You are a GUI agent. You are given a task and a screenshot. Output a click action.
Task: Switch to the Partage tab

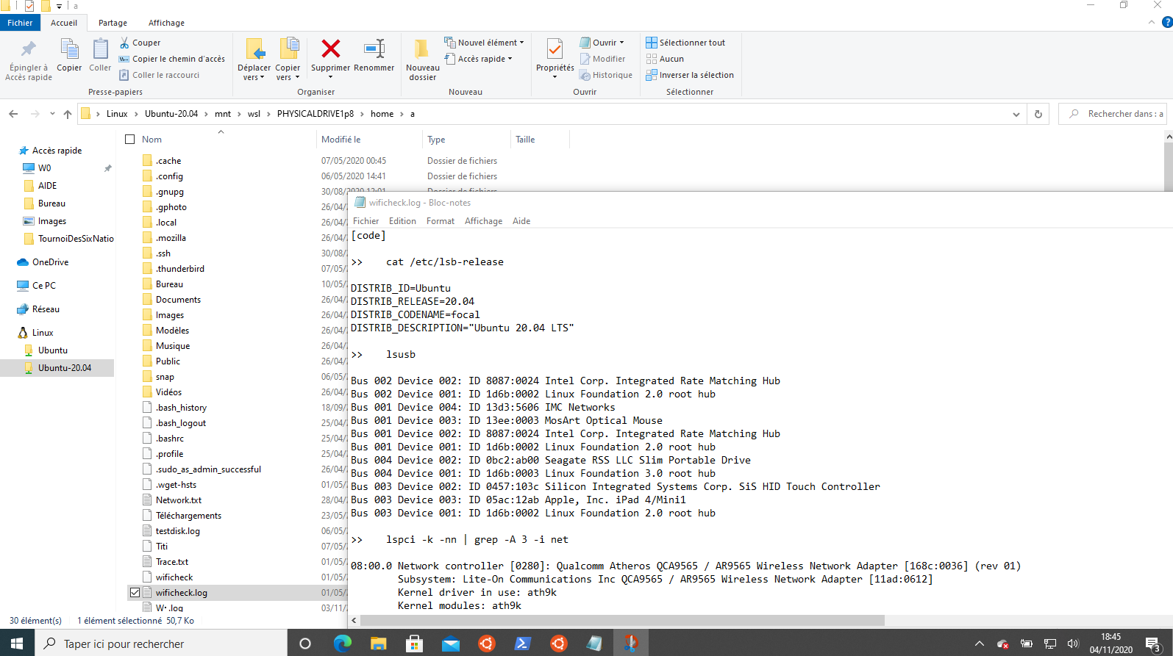113,23
